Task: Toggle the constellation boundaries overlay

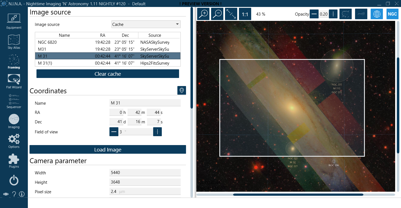Action: point(346,14)
